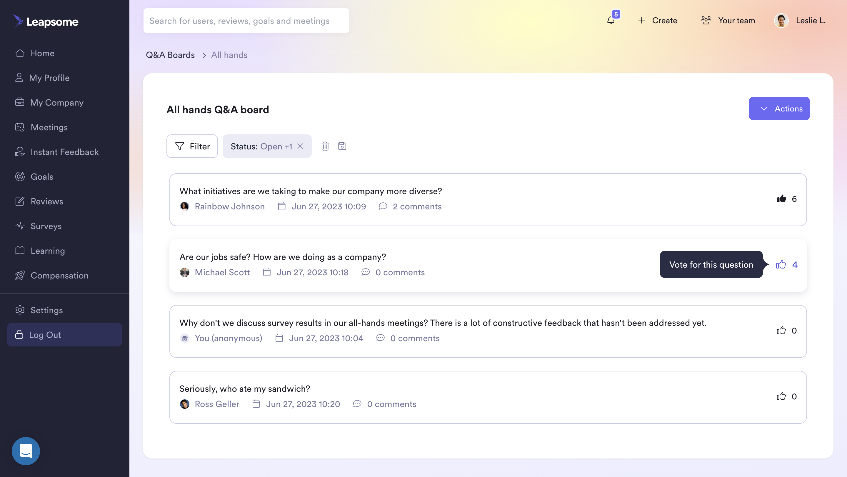Screen dimensions: 847x477
Task: Open the survey results all-hands question
Action: click(488, 331)
